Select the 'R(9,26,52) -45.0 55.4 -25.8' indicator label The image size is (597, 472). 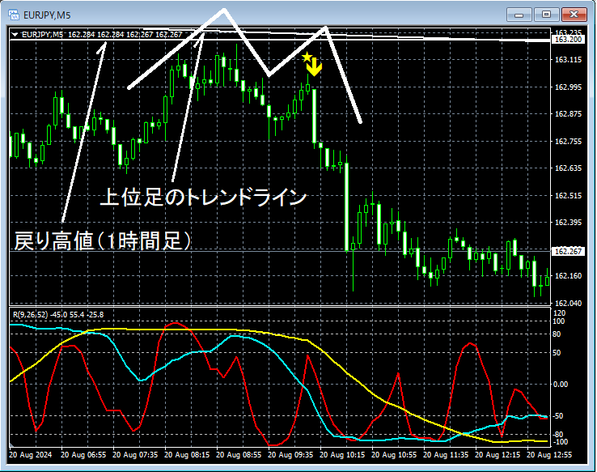[58, 315]
